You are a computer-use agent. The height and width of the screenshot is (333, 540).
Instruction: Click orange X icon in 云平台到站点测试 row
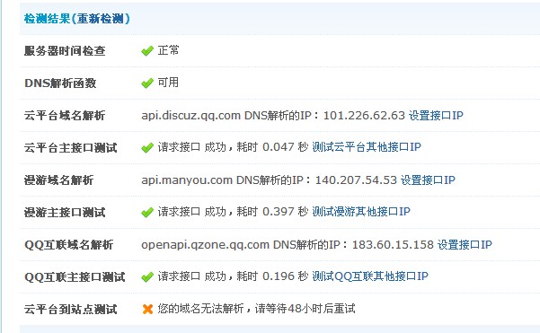point(147,309)
